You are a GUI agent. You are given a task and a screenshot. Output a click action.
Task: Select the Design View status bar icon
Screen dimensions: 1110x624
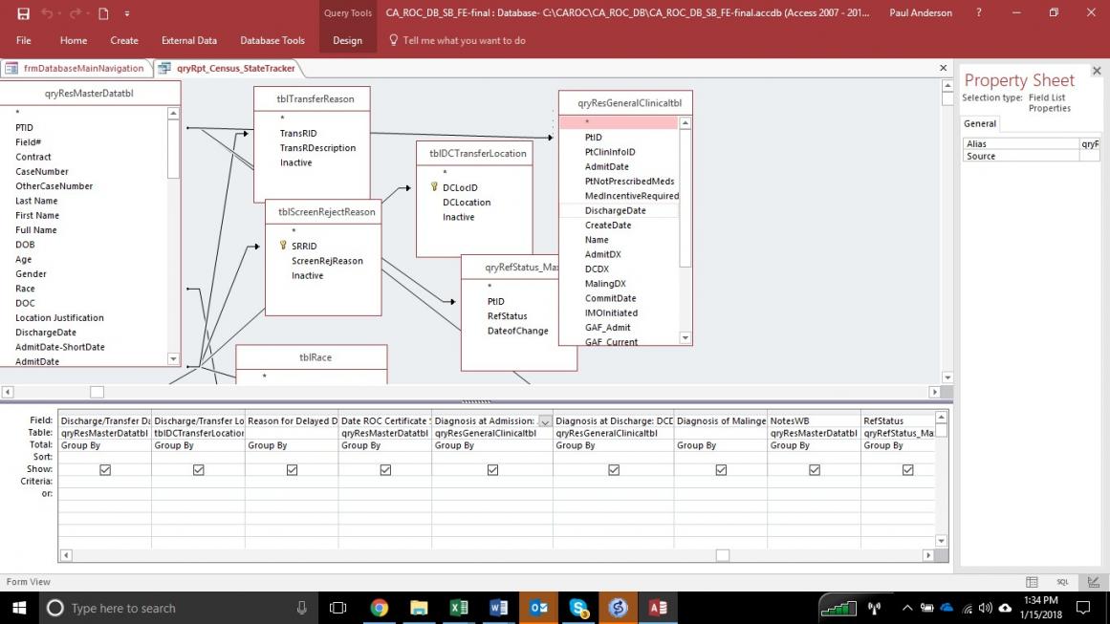click(1093, 582)
